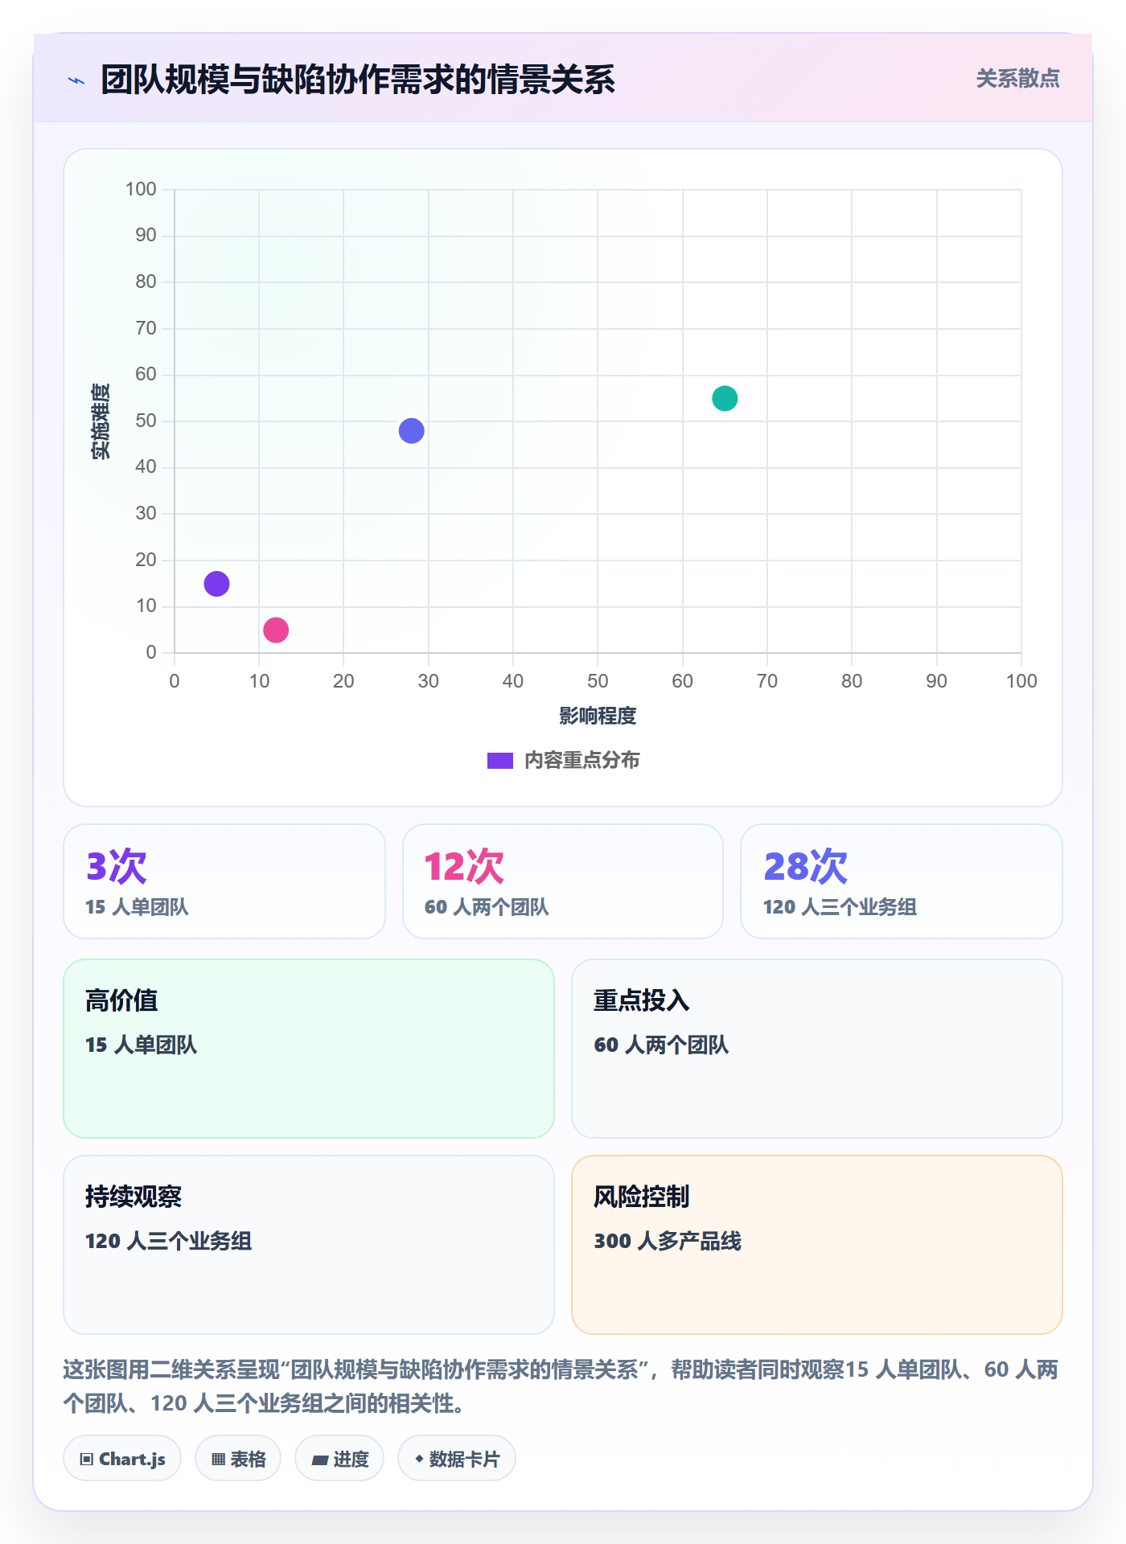The image size is (1126, 1544).
Task: Click the y-axis title 实施难度
Action: [x=101, y=421]
